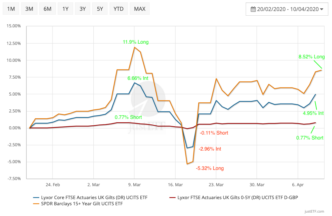Open the justETF.com credit link
The height and width of the screenshot is (216, 332).
click(314, 211)
